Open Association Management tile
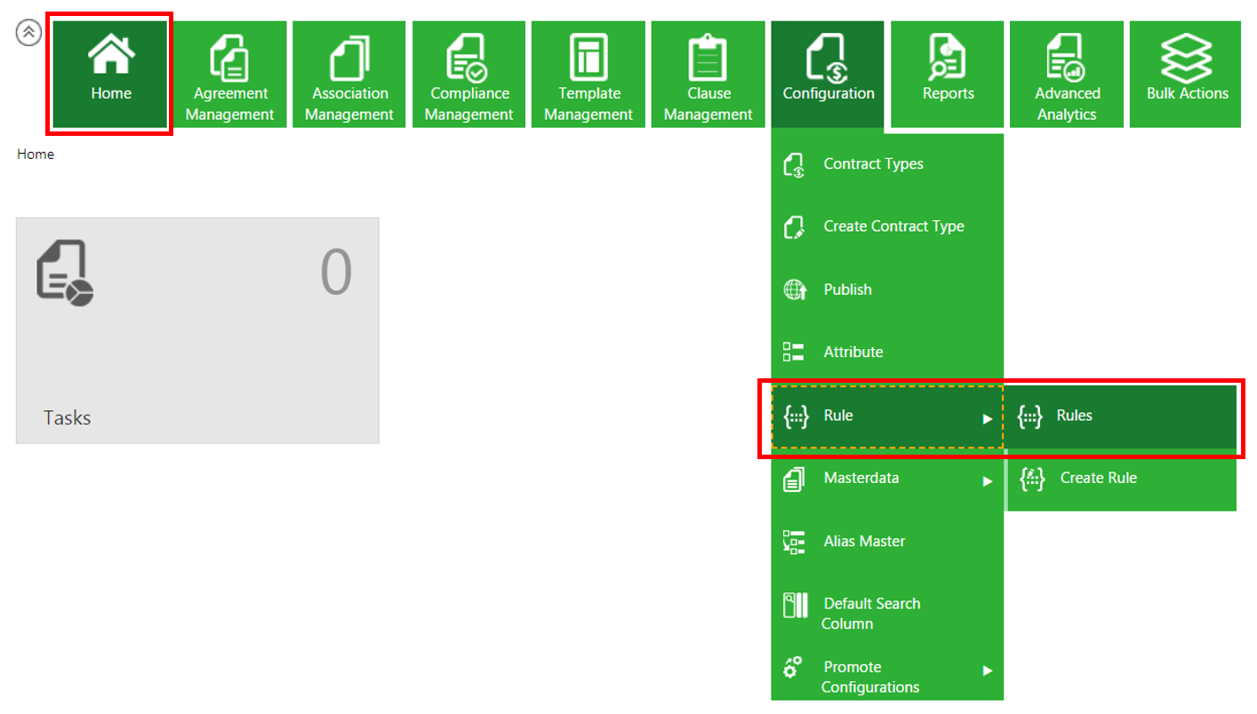The height and width of the screenshot is (714, 1257). pos(349,75)
